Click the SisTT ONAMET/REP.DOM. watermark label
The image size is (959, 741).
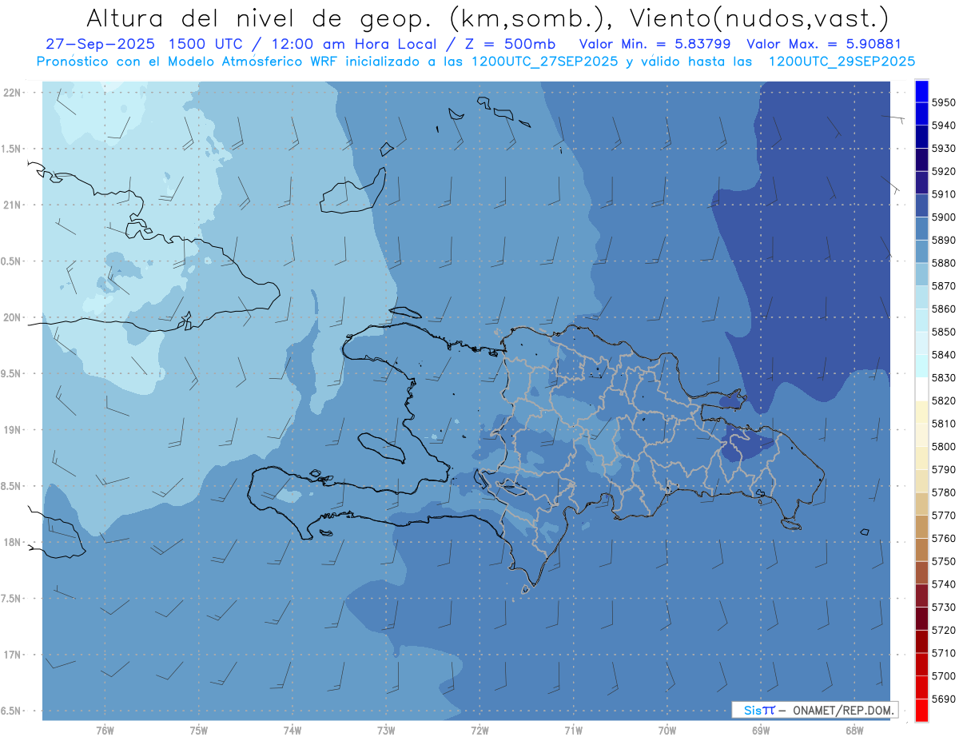tap(814, 710)
